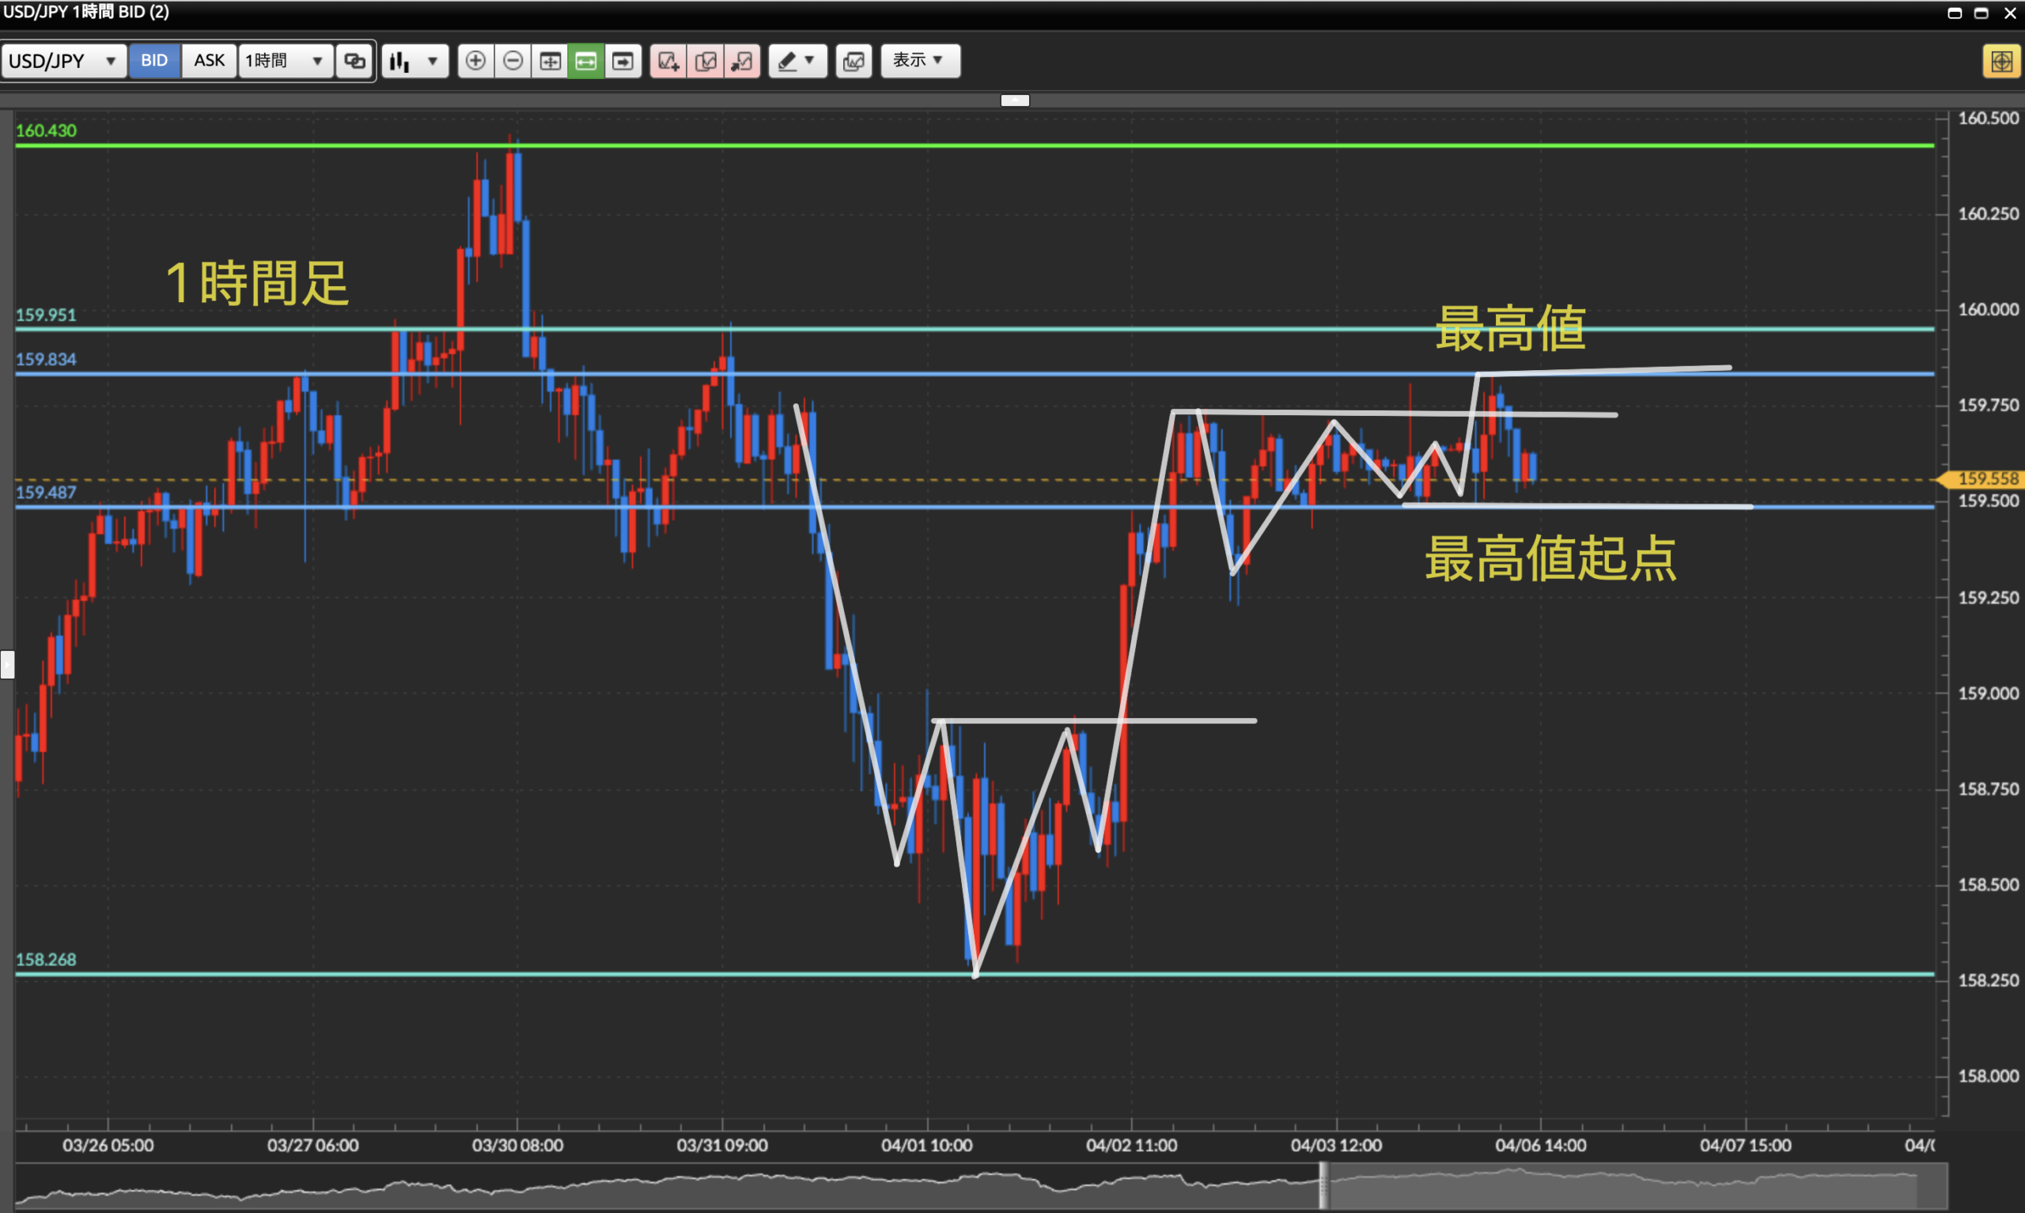Viewport: 2025px width, 1213px height.
Task: Click the chart snapshot icon beside 表示
Action: (x=854, y=60)
